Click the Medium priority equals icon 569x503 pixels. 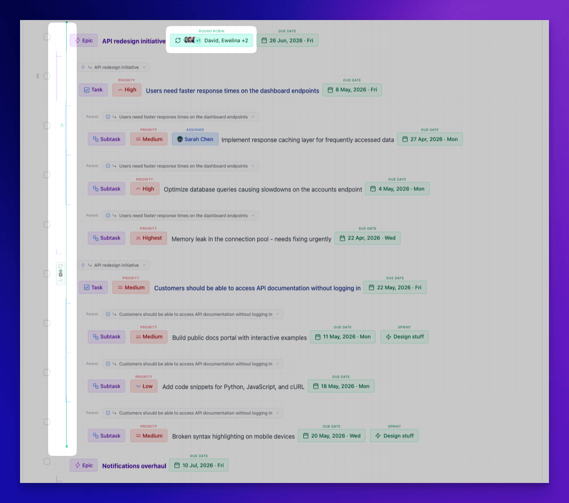point(139,139)
